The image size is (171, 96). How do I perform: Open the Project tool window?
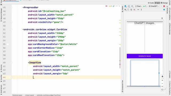point(1,3)
